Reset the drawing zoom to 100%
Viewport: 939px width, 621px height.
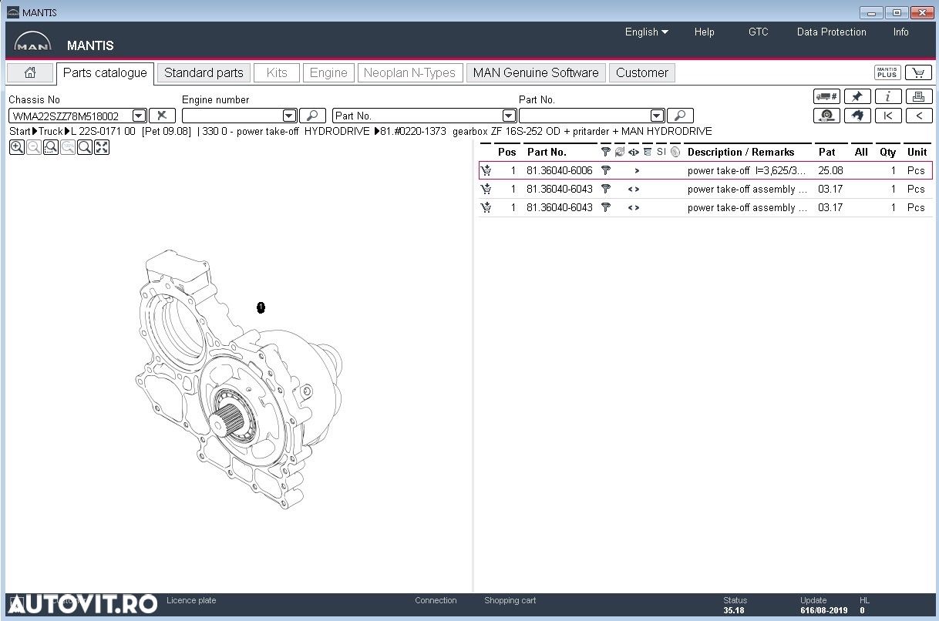pyautogui.click(x=67, y=147)
